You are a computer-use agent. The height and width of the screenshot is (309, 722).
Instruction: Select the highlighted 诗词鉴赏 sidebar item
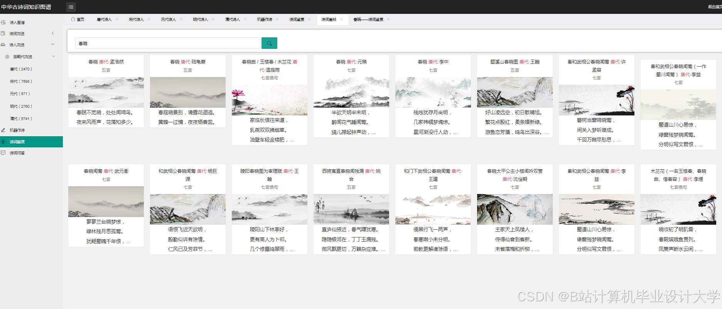[31, 142]
